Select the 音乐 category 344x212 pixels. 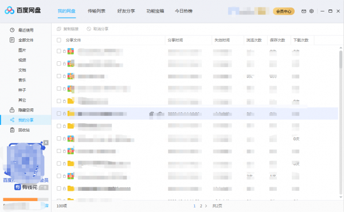tap(22, 80)
